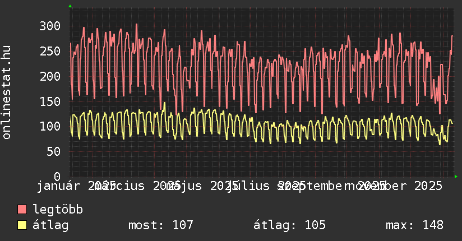This screenshot has width=462, height=241.
Task: Click the red legtöbb legend swatch
Action: click(x=22, y=210)
